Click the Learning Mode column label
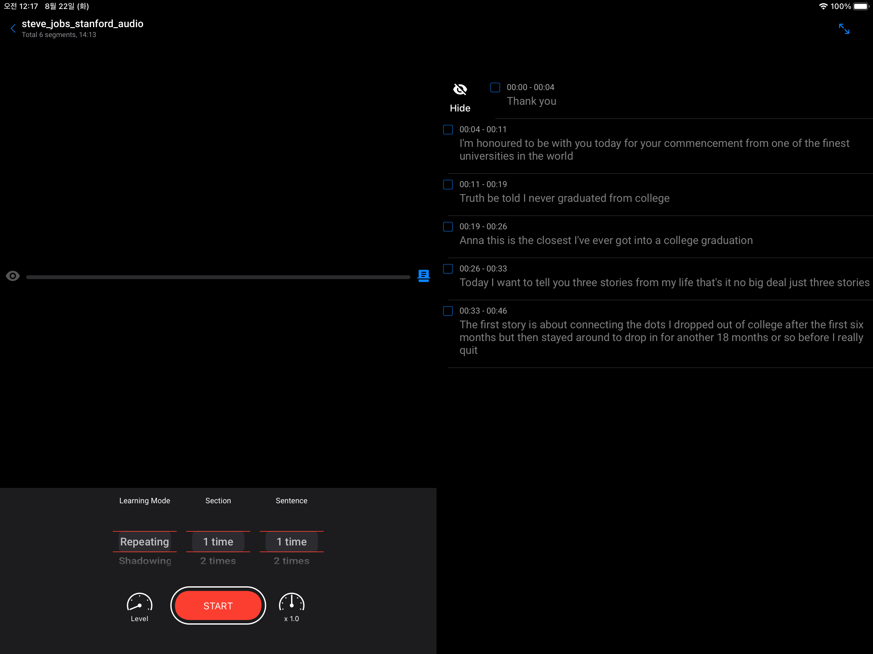Screen dimensions: 873x654 [145, 500]
